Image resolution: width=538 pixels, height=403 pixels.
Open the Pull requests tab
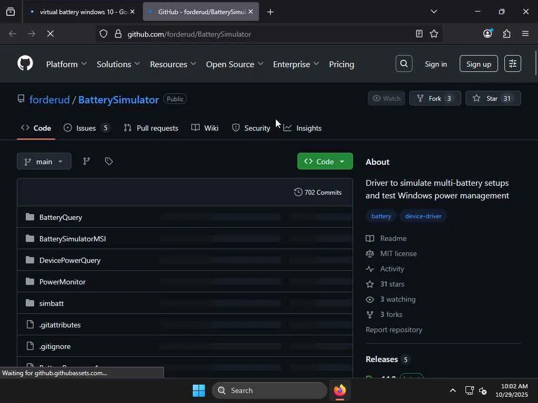[x=151, y=128]
